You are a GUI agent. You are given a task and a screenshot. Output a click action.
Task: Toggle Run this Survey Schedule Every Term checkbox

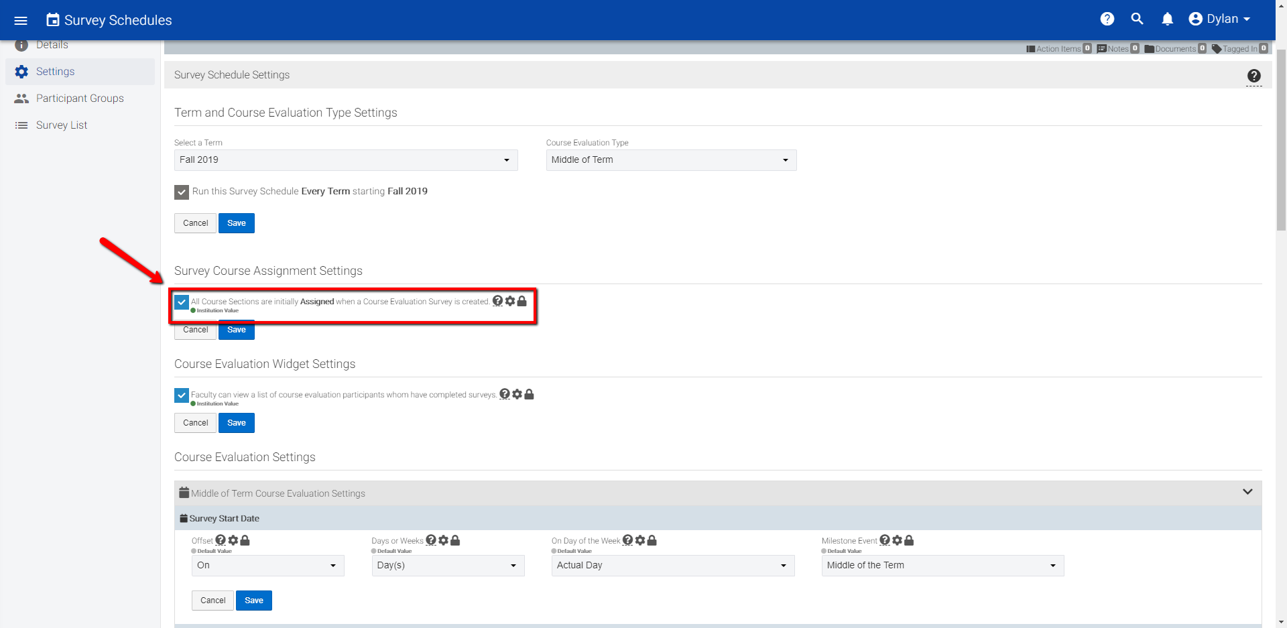(182, 192)
